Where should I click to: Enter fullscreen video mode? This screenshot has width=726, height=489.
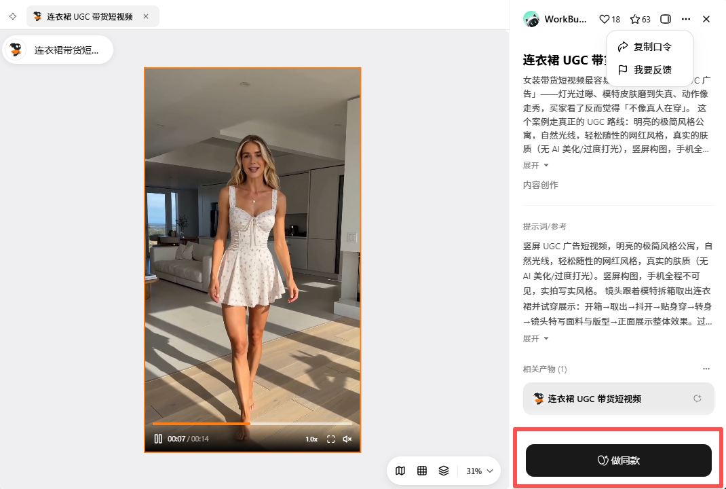(330, 439)
